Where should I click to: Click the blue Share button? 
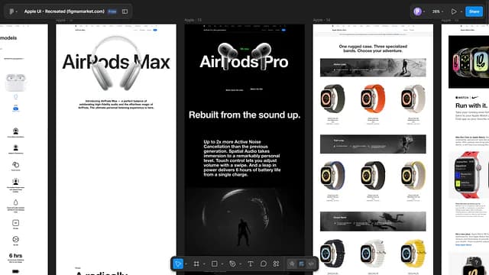click(x=474, y=11)
